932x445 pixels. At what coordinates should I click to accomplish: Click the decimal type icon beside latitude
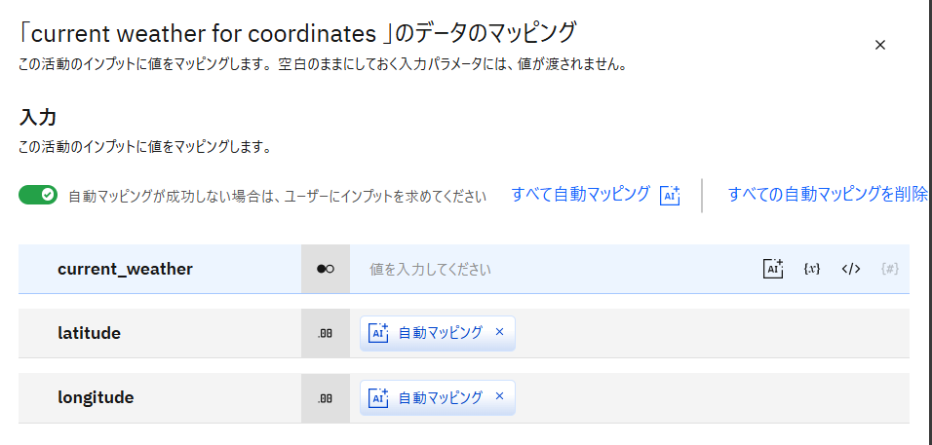pyautogui.click(x=326, y=333)
